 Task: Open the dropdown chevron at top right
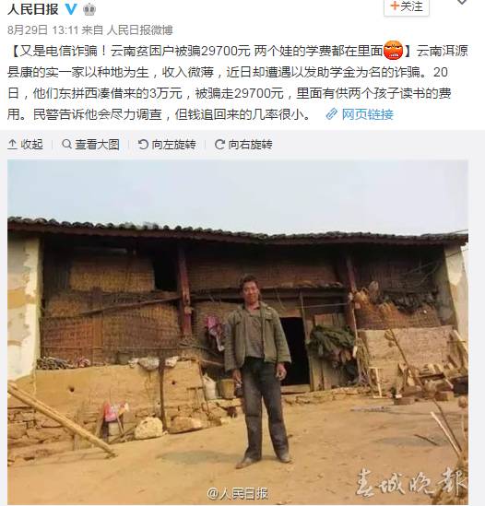(462, 2)
